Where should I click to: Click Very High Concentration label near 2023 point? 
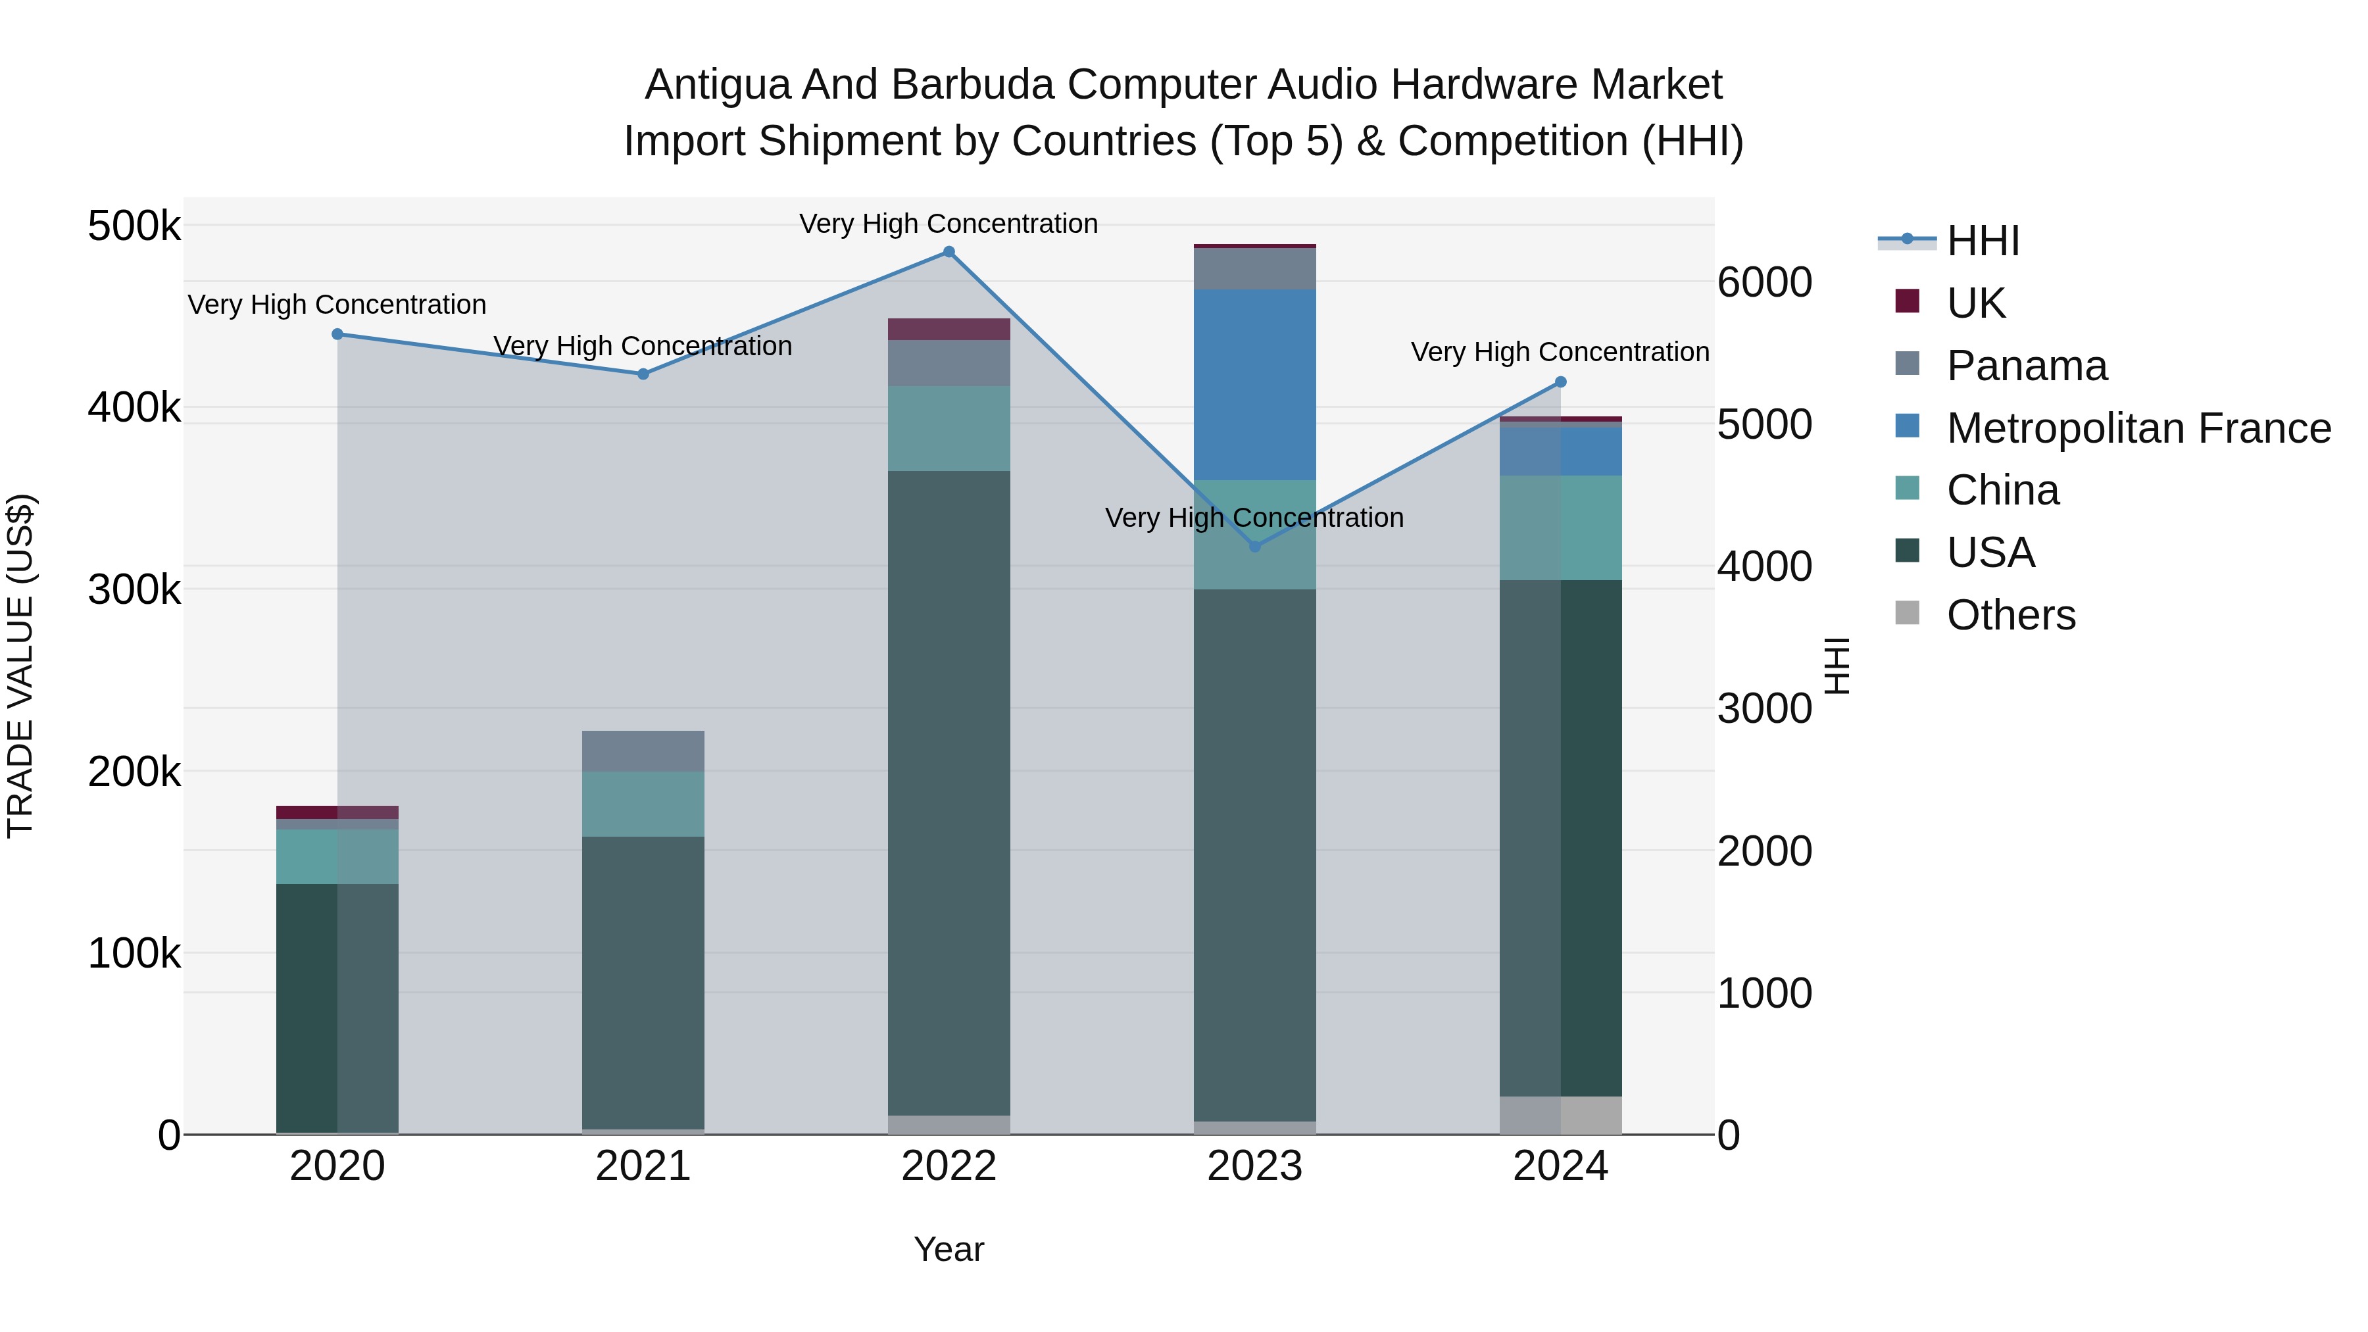[1255, 518]
